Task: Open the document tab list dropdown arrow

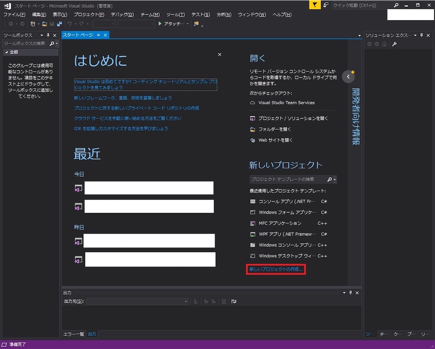Action: 359,36
